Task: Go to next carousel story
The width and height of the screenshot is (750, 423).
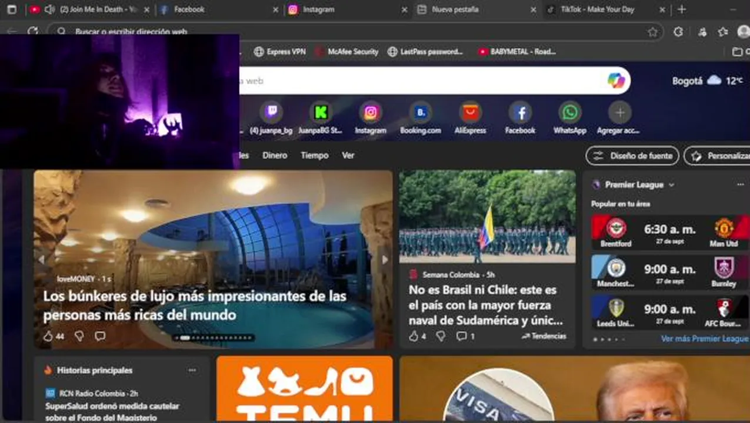Action: (x=385, y=259)
